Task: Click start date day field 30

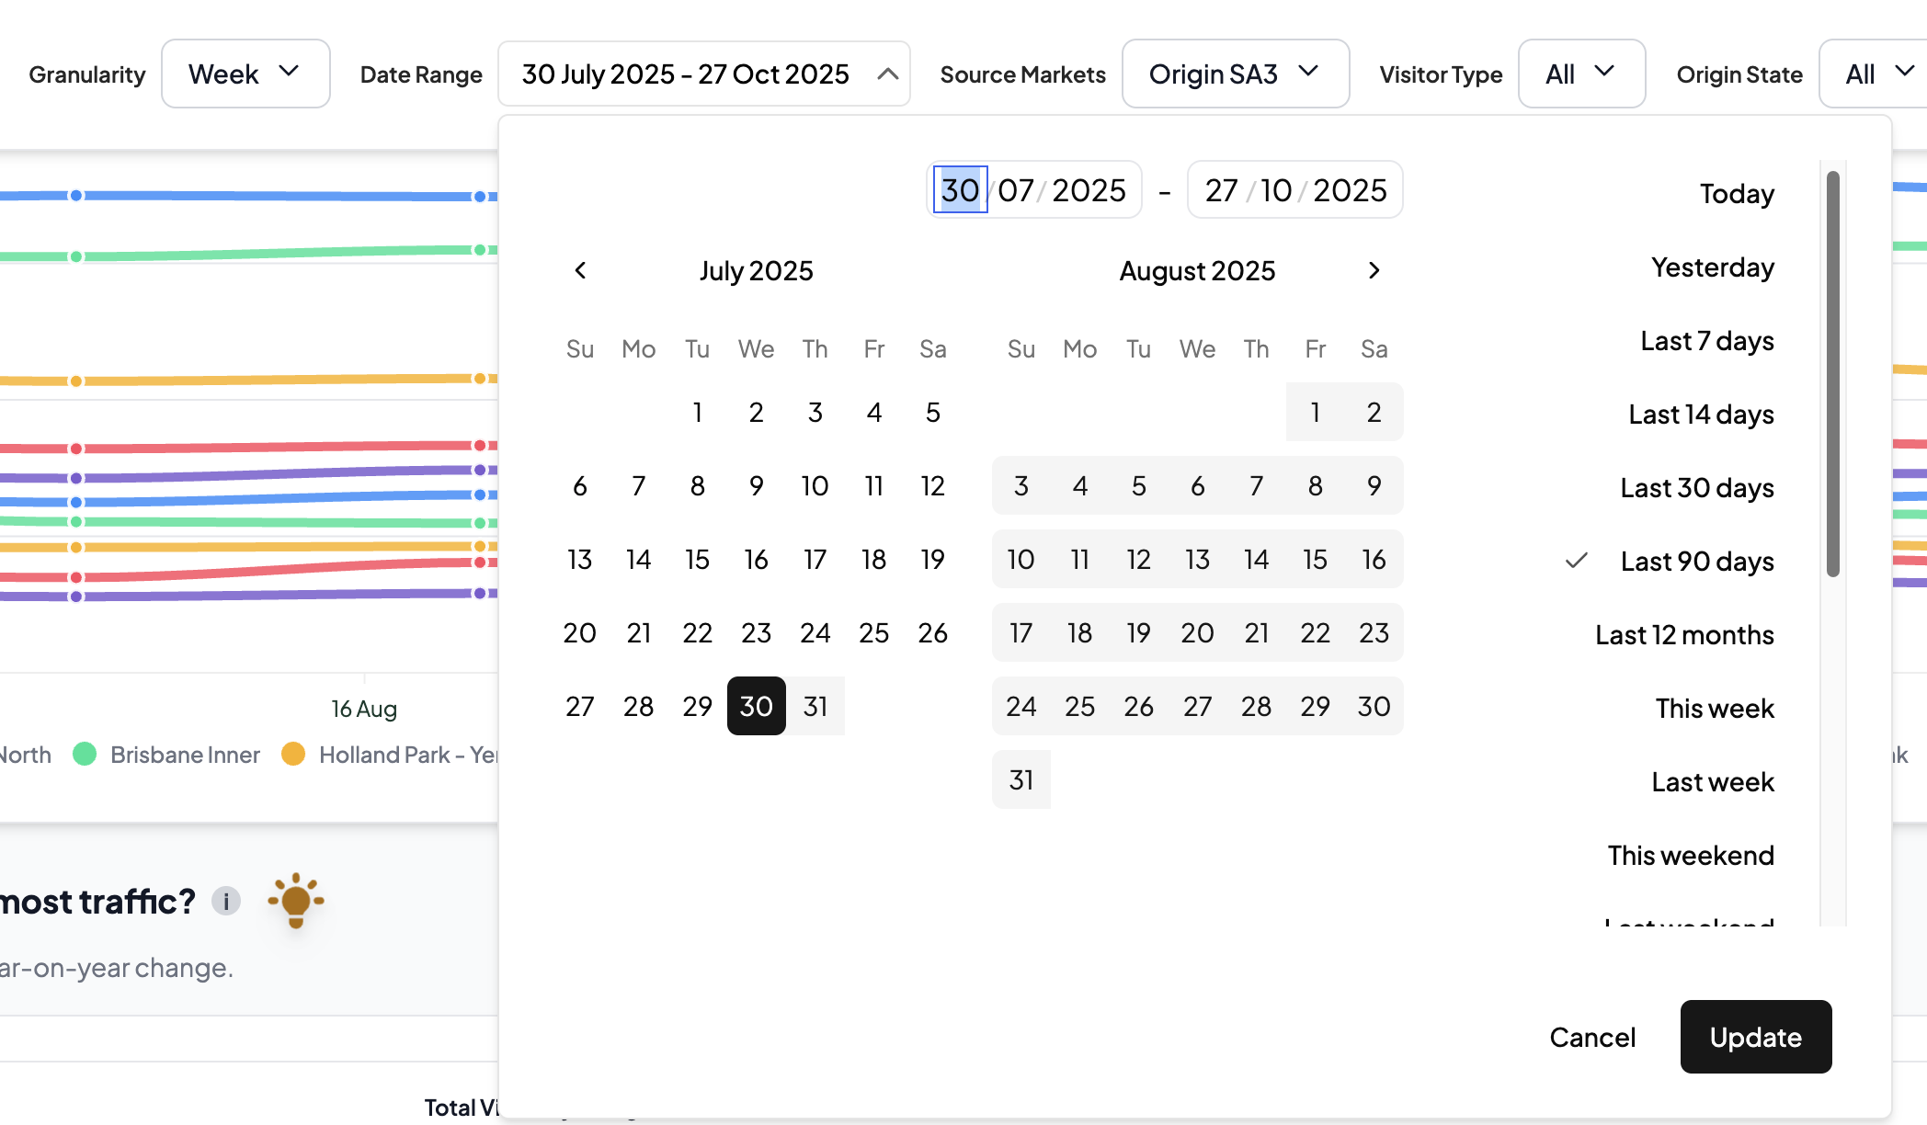Action: coord(960,189)
